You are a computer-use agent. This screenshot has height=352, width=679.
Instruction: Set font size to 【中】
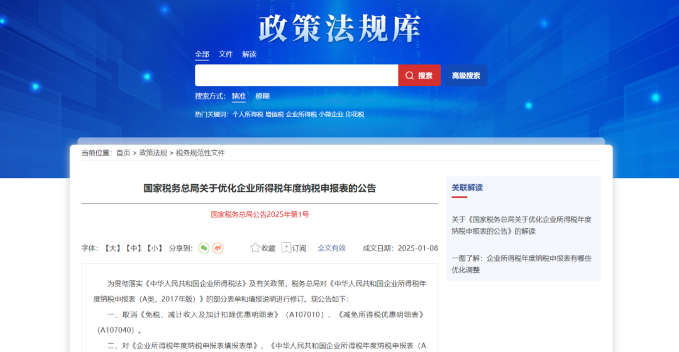point(133,248)
